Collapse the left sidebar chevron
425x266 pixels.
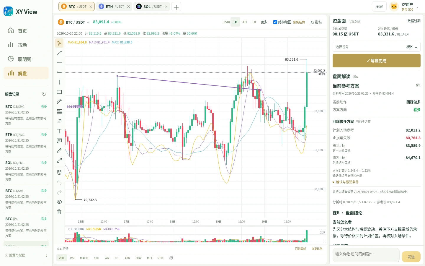coord(46,256)
